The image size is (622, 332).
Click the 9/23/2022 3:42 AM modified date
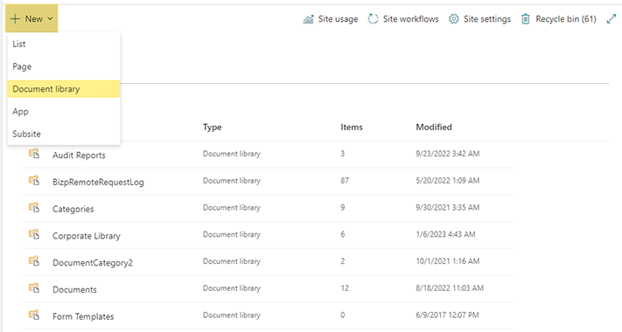447,153
